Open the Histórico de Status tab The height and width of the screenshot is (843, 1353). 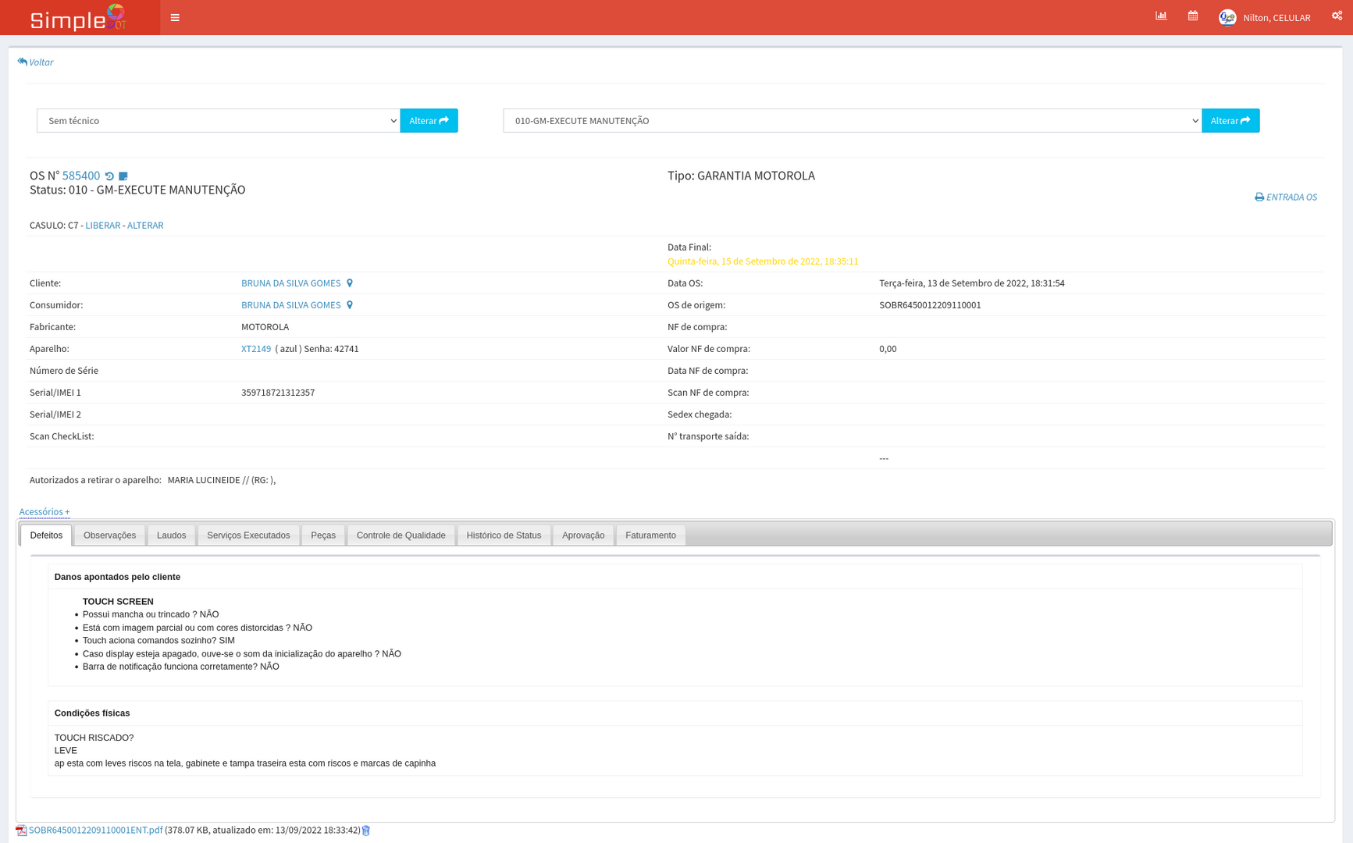[504, 535]
